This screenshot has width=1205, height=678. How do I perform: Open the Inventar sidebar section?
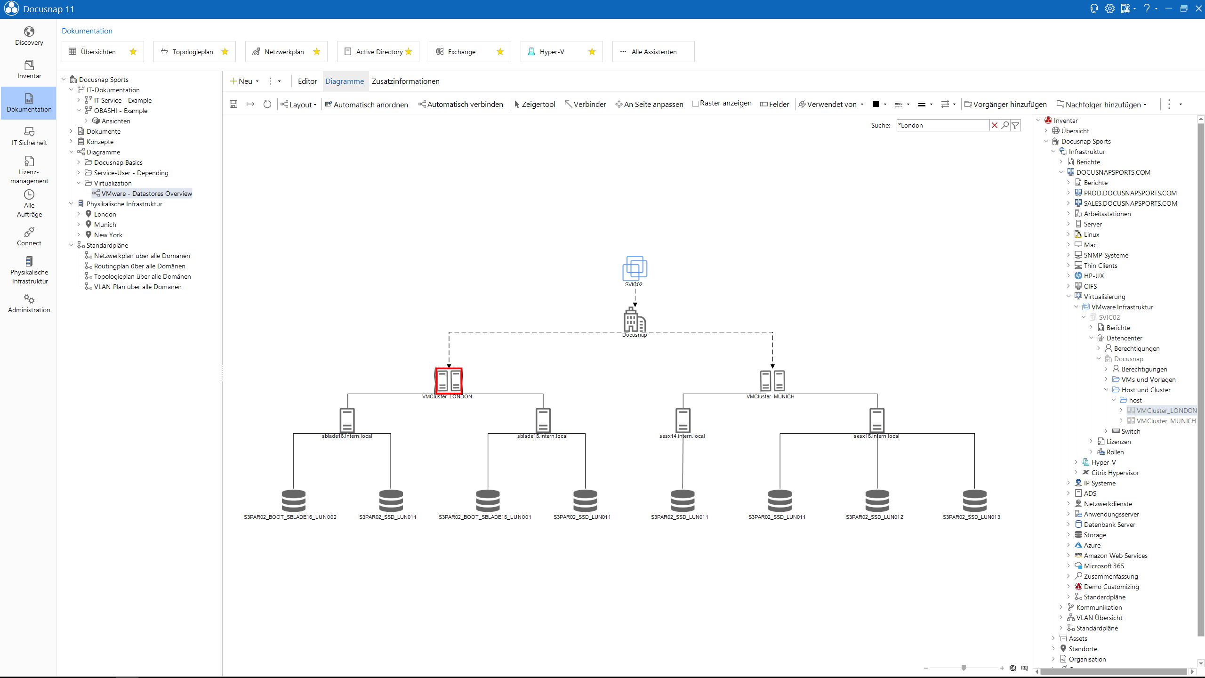pyautogui.click(x=29, y=70)
